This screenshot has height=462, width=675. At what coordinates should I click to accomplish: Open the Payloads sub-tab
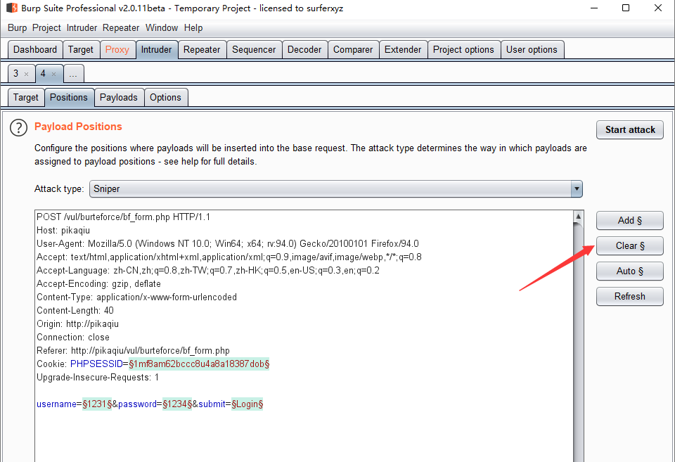tap(118, 97)
